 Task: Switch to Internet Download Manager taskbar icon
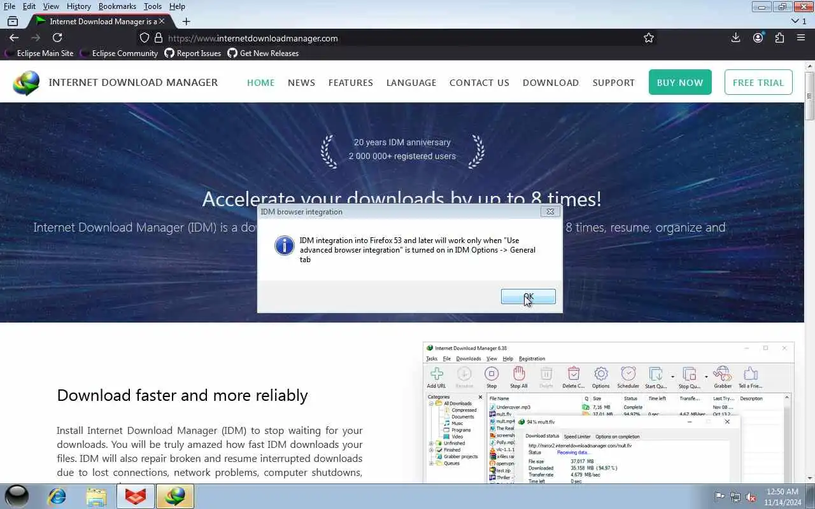[175, 496]
